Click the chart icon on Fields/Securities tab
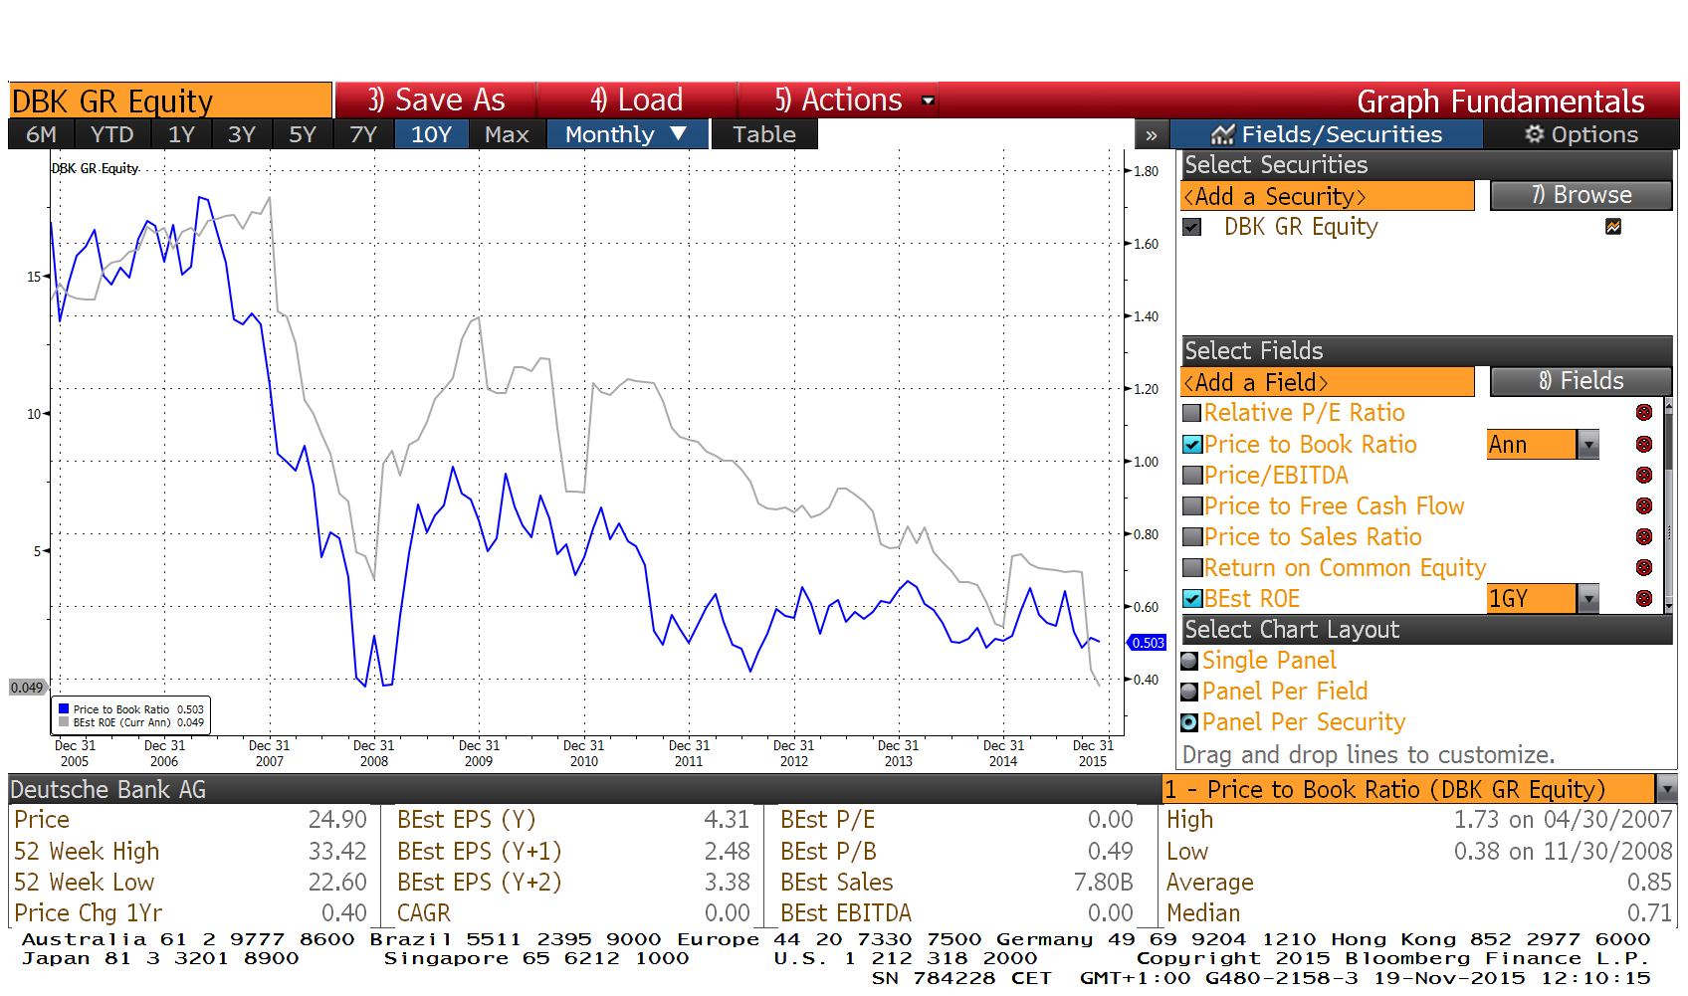This screenshot has height=996, width=1688. click(x=1222, y=134)
